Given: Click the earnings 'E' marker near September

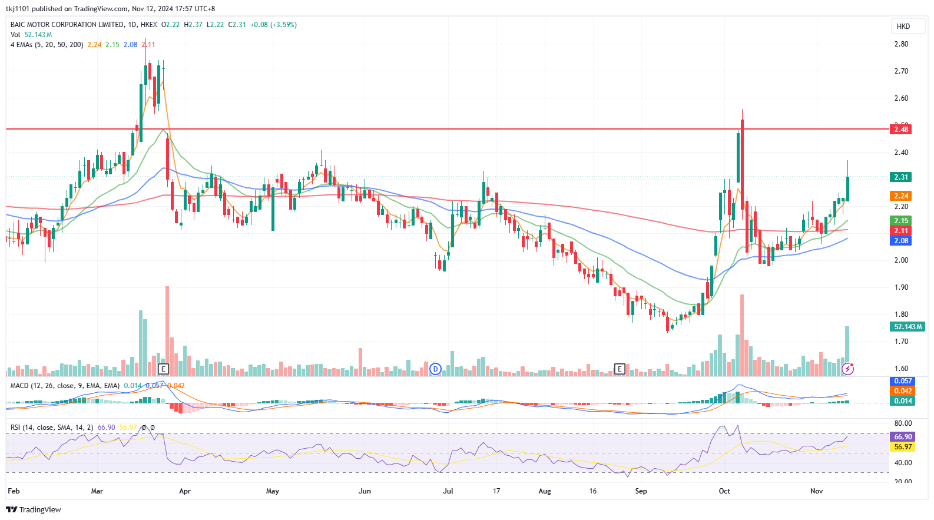Looking at the screenshot, I should pyautogui.click(x=620, y=369).
